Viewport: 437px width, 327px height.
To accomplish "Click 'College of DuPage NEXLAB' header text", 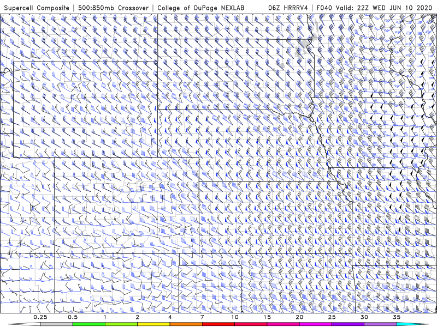I will pos(200,8).
